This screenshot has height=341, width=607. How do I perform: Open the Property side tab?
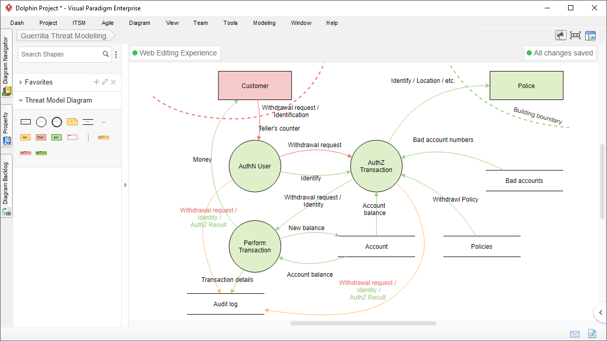(x=6, y=126)
